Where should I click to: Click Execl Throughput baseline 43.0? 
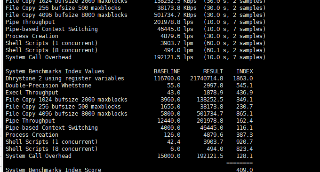coord(174,93)
